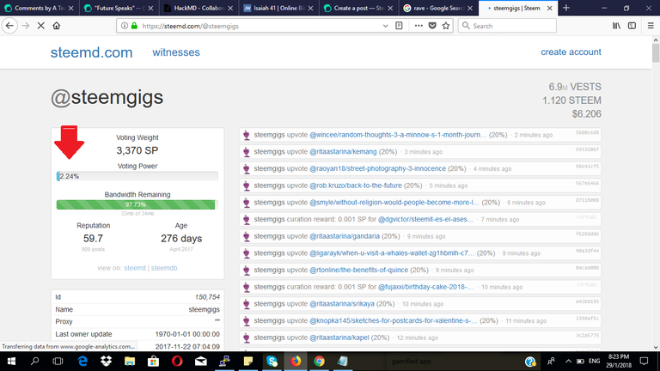View site information lock icon
Image resolution: width=660 pixels, height=371 pixels.
pos(134,26)
